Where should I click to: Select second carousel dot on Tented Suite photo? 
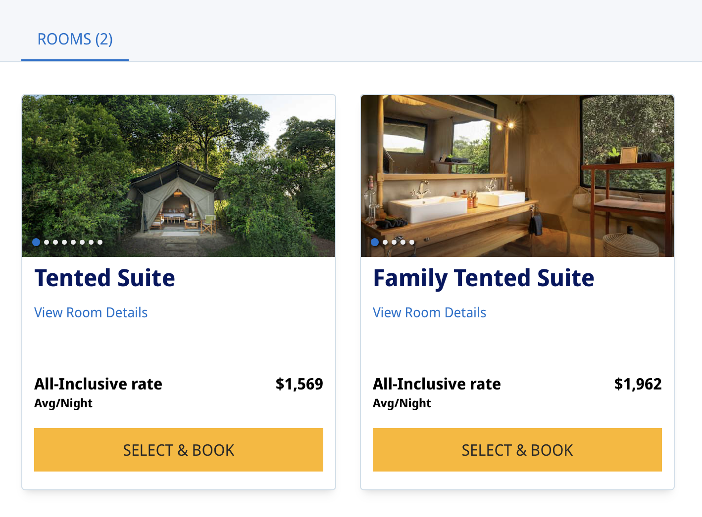(x=47, y=242)
